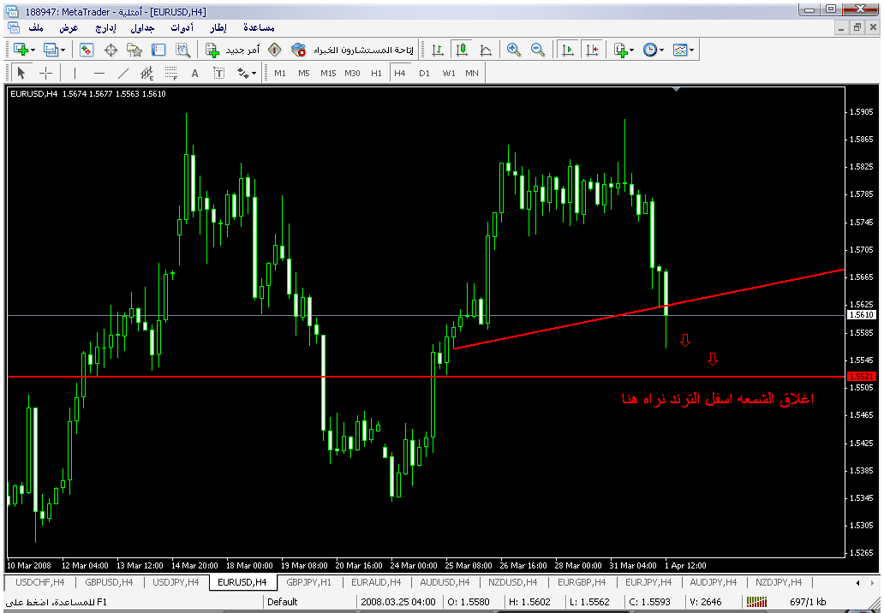Toggle the chart shift button

coord(591,50)
